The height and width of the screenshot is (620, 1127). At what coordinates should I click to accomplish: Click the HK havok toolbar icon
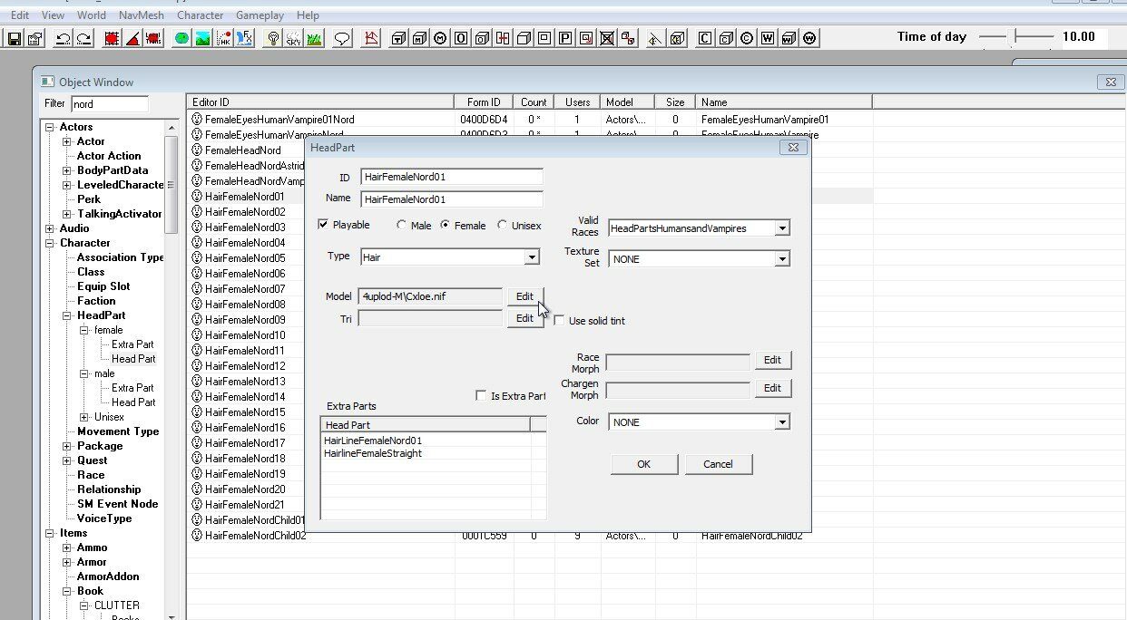pos(223,39)
